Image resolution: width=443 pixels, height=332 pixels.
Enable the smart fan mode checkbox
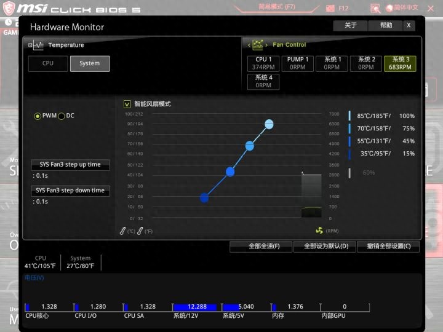coord(127,104)
